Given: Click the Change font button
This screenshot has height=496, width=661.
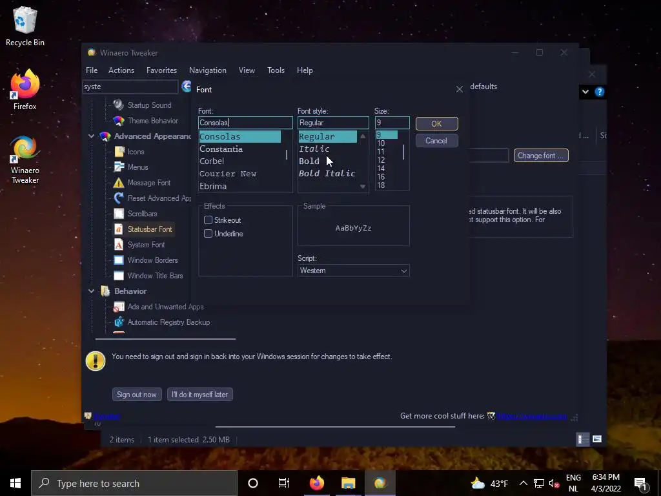Looking at the screenshot, I should coord(541,155).
